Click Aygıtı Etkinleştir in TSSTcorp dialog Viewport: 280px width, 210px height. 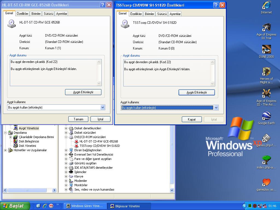pos(197,92)
